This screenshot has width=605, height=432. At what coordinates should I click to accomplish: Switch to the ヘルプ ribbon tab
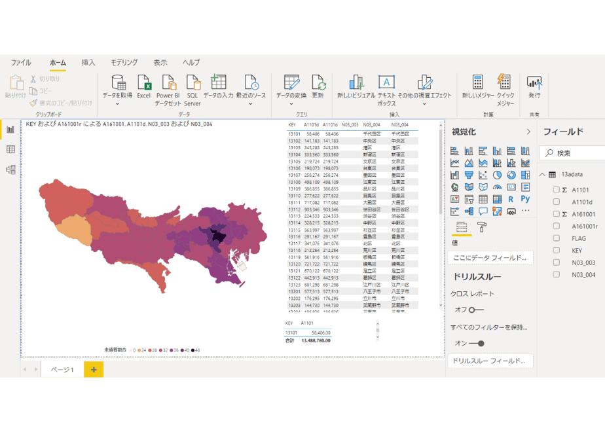point(191,62)
